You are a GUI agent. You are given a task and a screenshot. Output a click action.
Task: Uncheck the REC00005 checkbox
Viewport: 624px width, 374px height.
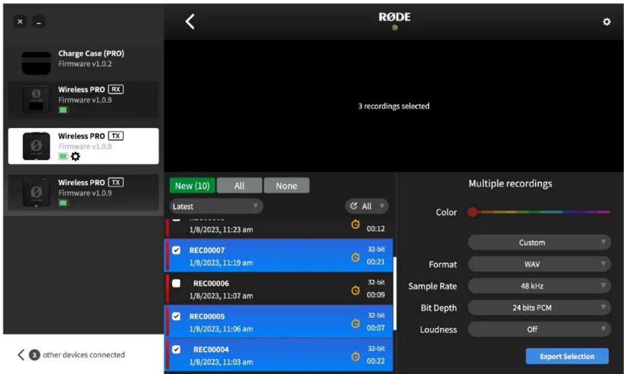coord(176,316)
